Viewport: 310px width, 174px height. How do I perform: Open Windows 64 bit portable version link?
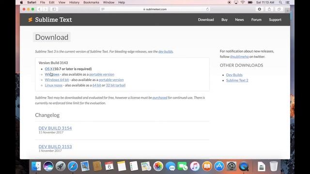pyautogui.click(x=111, y=80)
